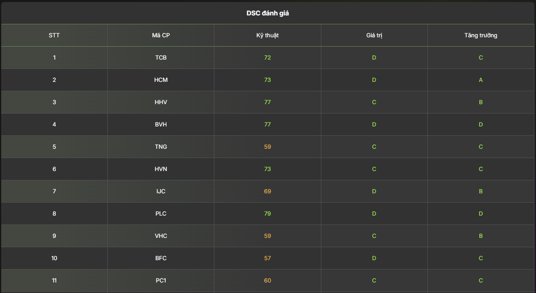Select the VHC stock code
Viewport: 536px width, 293px height.
tap(161, 236)
